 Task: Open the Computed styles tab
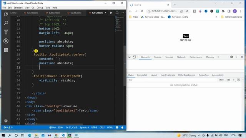(142, 75)
